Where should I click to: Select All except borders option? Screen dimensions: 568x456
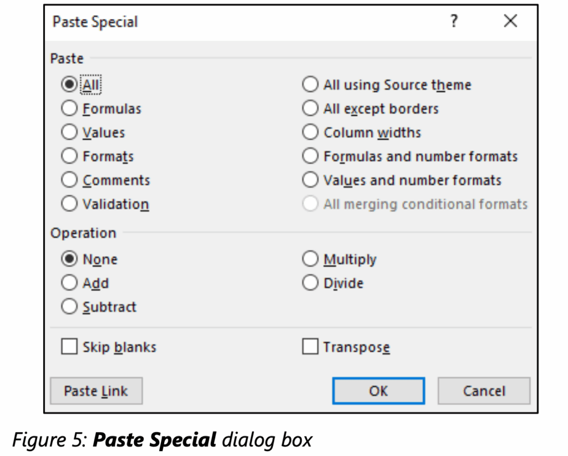(310, 109)
